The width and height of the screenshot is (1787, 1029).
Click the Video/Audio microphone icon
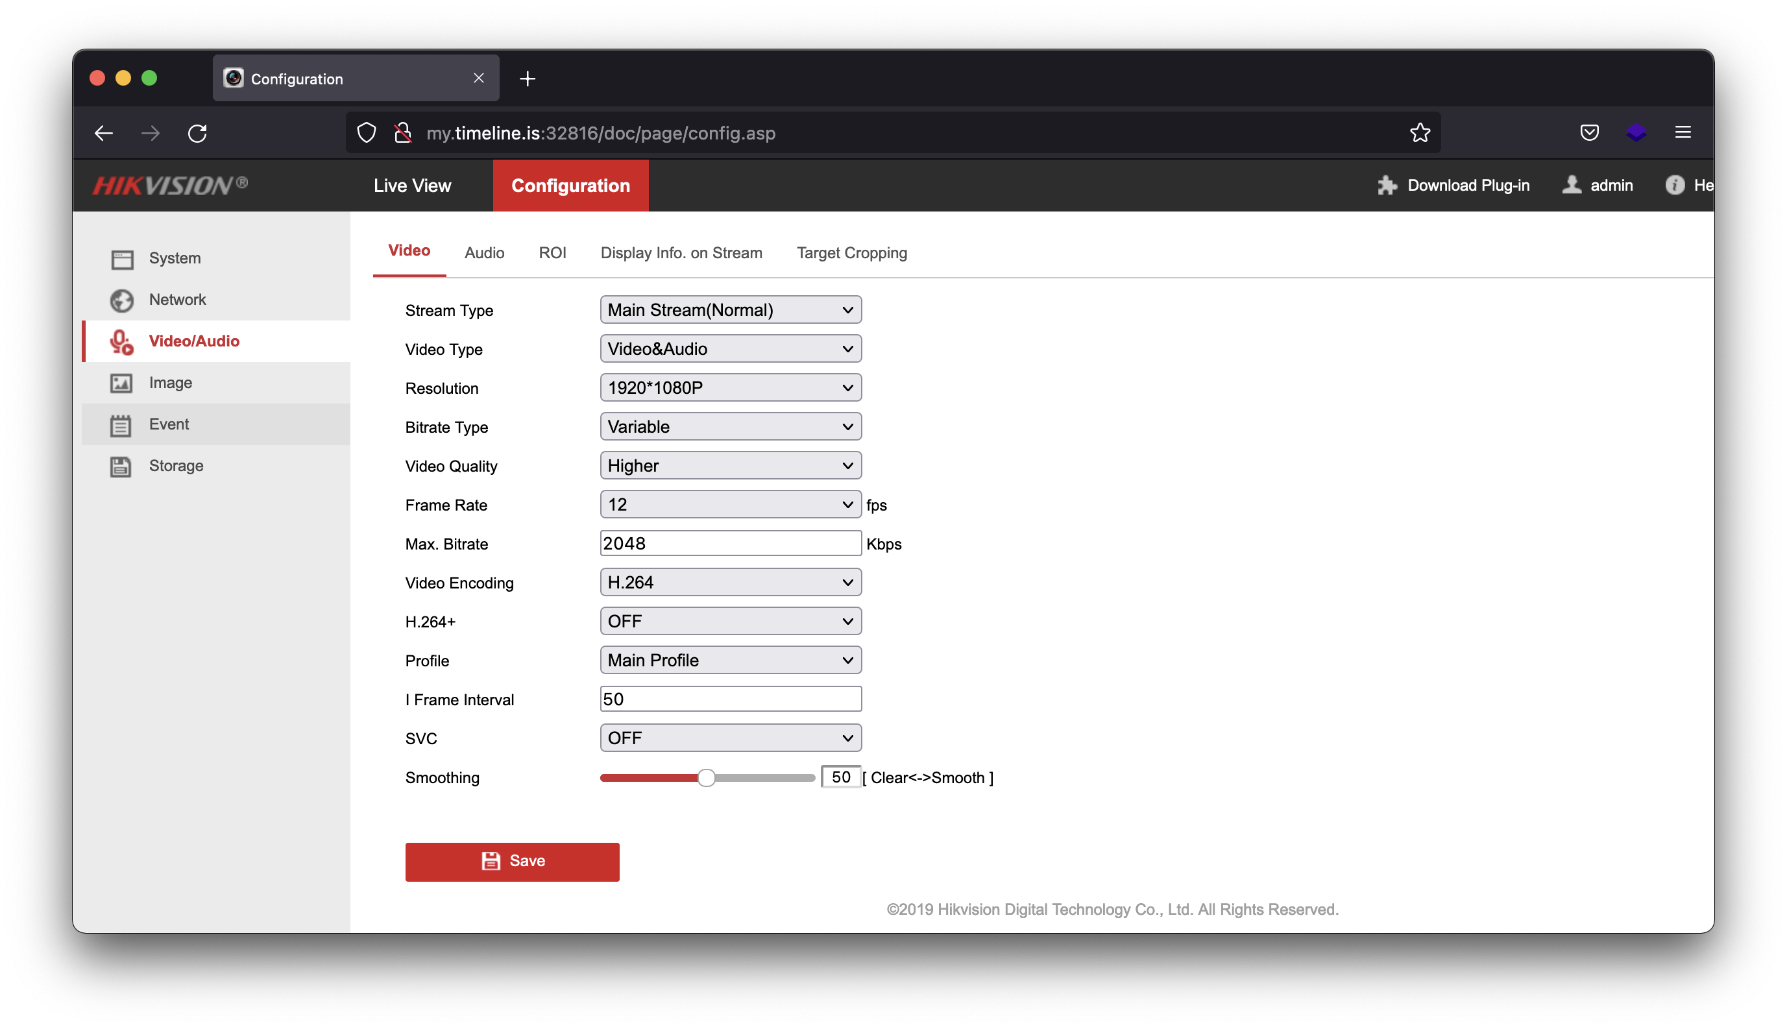click(121, 341)
